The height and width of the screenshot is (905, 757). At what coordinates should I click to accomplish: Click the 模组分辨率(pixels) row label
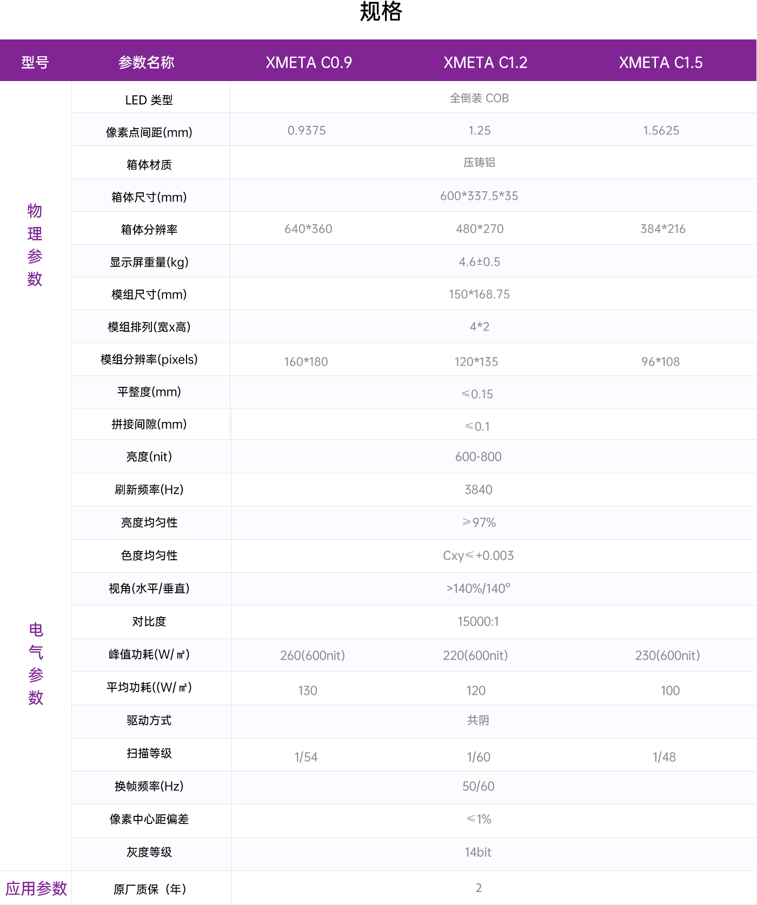pos(149,359)
